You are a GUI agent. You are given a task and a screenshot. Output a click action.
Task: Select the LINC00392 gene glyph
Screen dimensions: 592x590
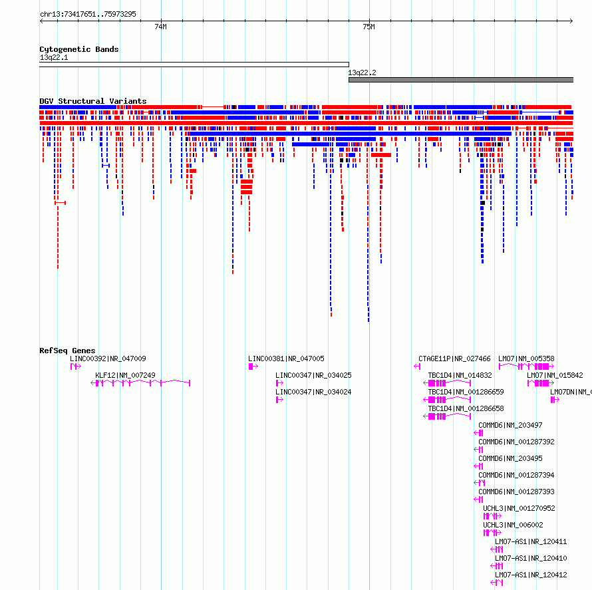click(76, 366)
